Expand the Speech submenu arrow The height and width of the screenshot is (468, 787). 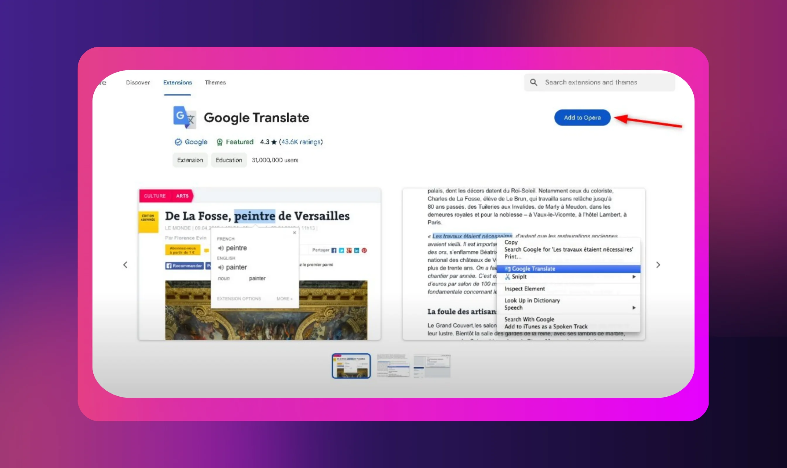tap(634, 308)
